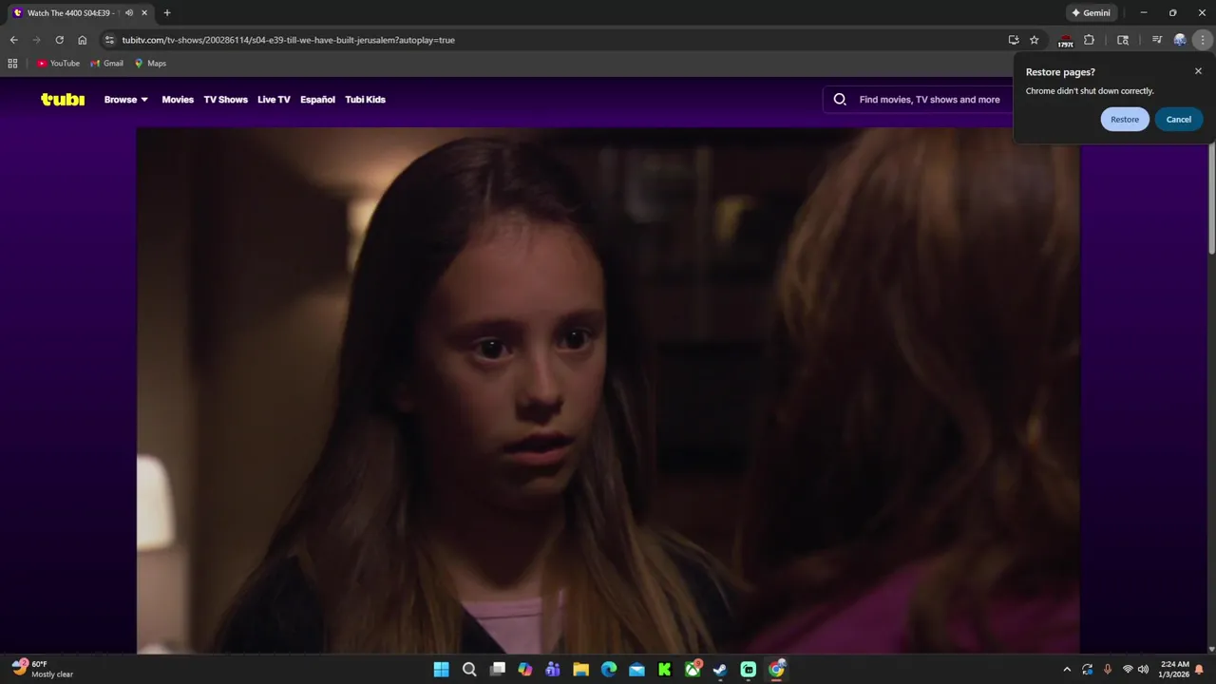1216x684 pixels.
Task: Switch to the Español section
Action: tap(317, 100)
